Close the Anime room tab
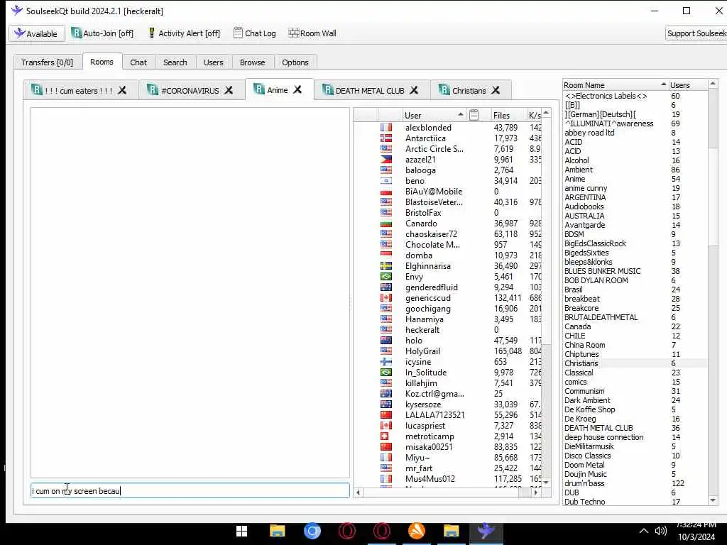The height and width of the screenshot is (545, 727). (x=297, y=89)
